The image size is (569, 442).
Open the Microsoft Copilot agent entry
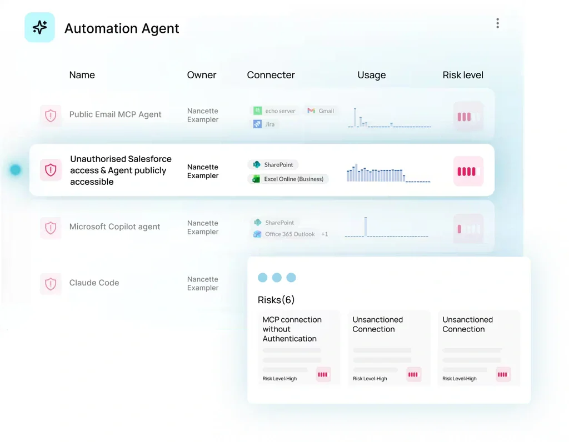[114, 227]
